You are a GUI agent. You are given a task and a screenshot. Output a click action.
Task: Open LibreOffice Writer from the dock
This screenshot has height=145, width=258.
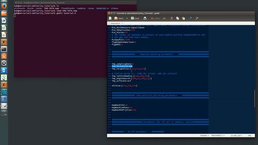pyautogui.click(x=4, y=21)
